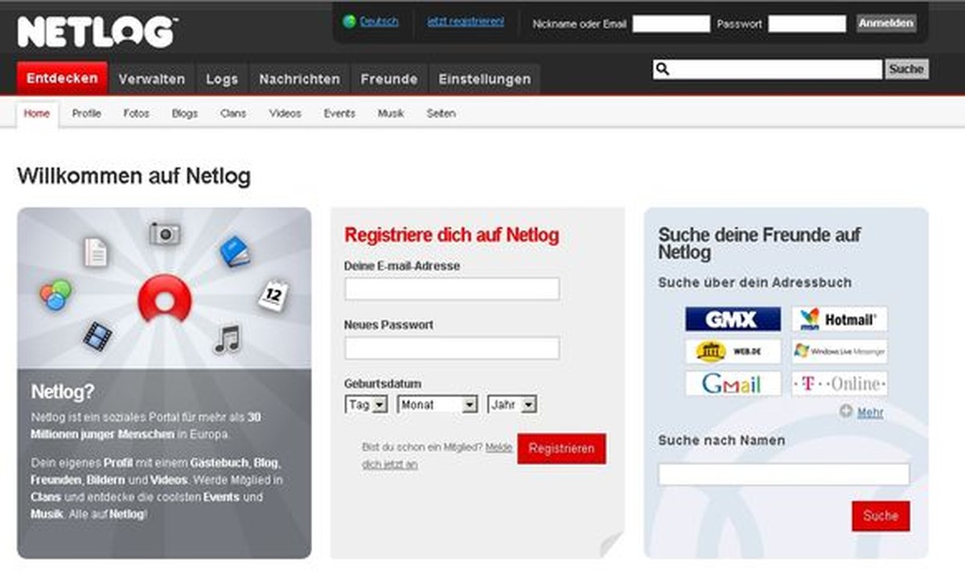Focus the Neues Passwort field
This screenshot has width=965, height=579.
pos(452,348)
